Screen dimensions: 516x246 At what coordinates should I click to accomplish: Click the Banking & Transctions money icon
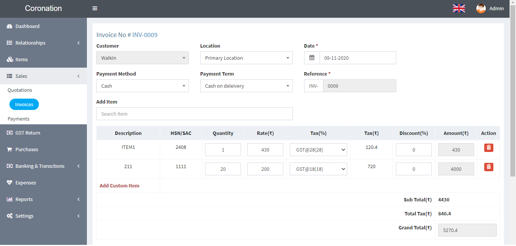(x=10, y=166)
